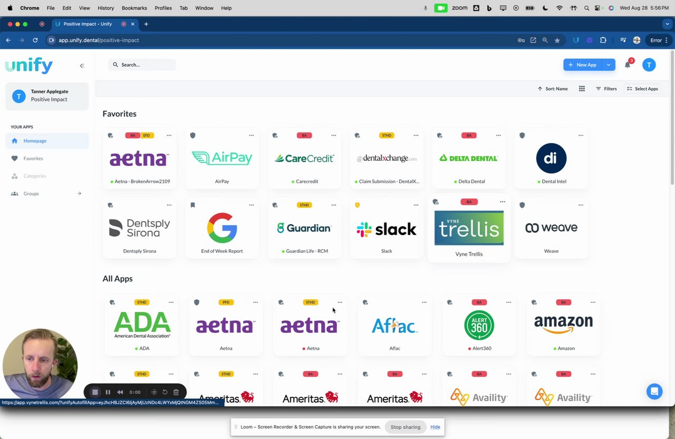Open the History menu

click(x=105, y=8)
